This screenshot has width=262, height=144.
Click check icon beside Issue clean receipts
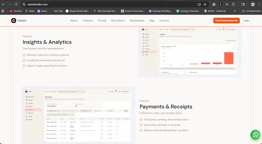coord(141,125)
